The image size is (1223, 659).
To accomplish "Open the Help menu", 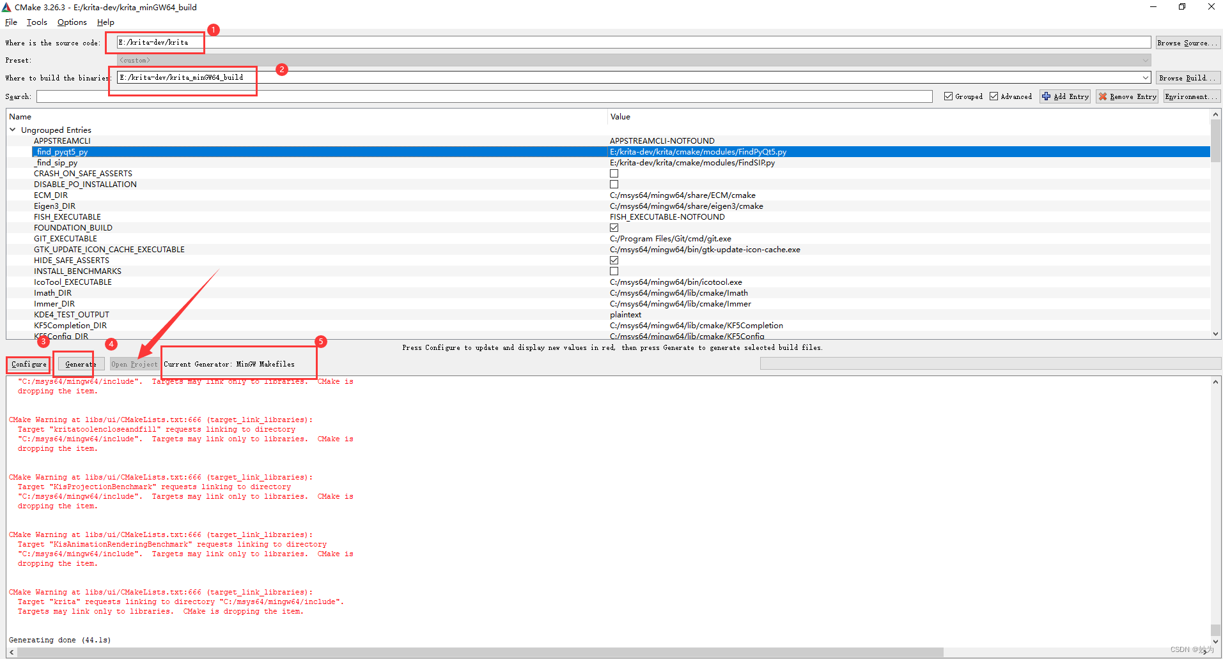I will [105, 22].
